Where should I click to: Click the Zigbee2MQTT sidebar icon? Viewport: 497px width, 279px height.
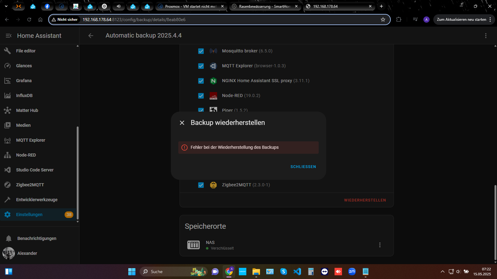[7, 185]
